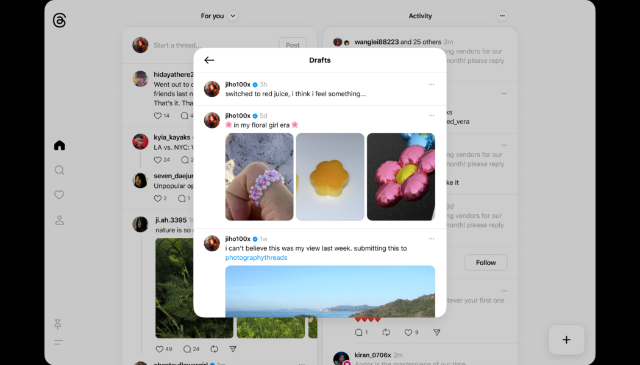
Task: Click the photographythreads topic link
Action: click(256, 258)
